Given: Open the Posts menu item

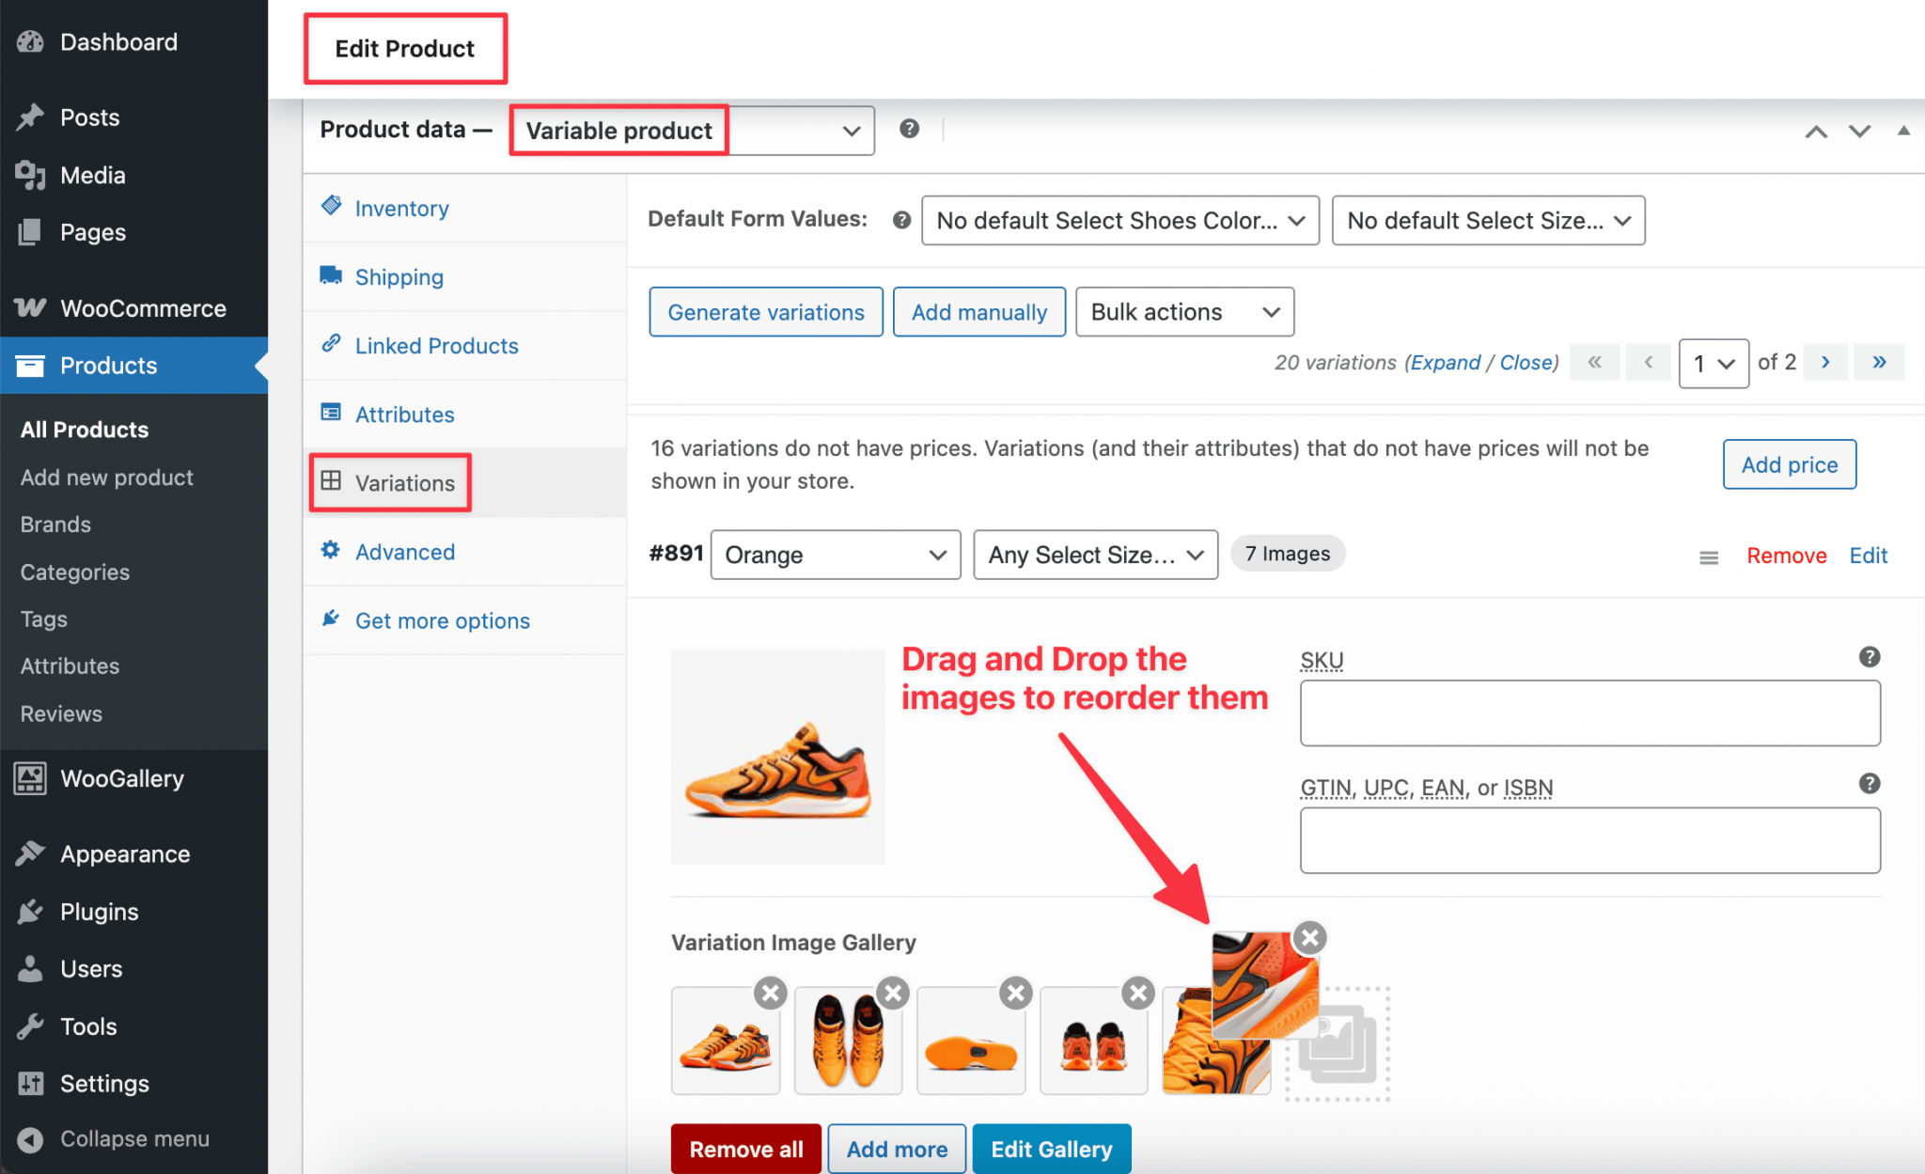Looking at the screenshot, I should coord(90,117).
